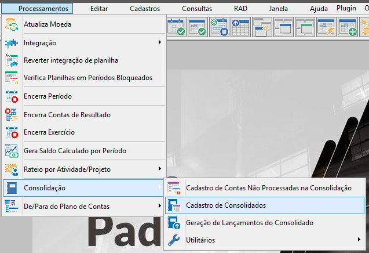Click the Encerra Contas de Resultado icon
Screen dimensions: 369x253
(12, 115)
